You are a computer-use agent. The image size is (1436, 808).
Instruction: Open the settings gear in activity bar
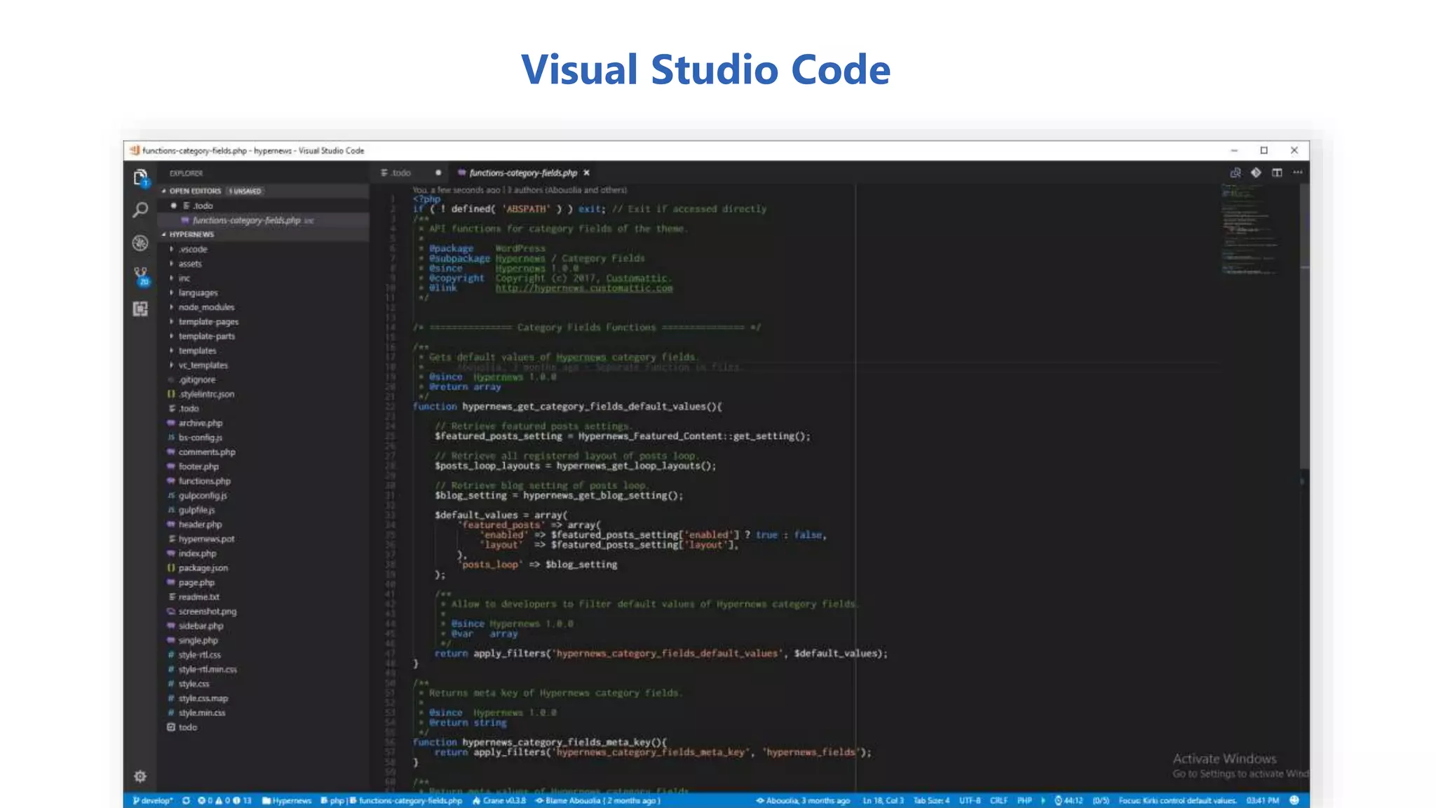[x=140, y=776]
